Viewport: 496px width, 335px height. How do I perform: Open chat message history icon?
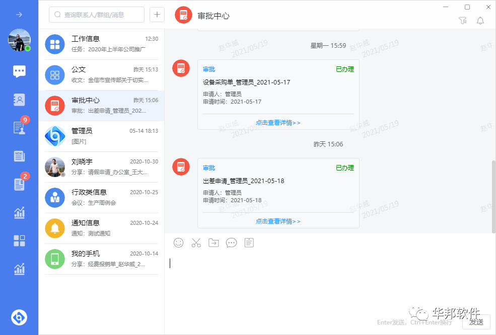tap(231, 242)
